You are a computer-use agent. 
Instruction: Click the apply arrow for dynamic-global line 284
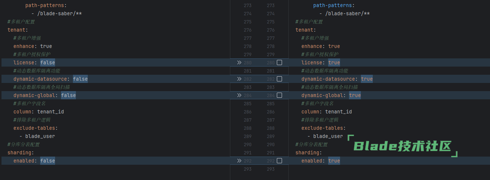tap(239, 95)
